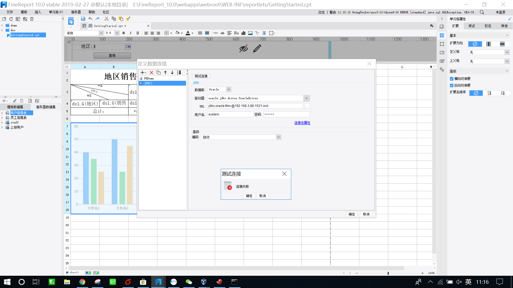
Task: Click the paste clipboard icon
Action: pyautogui.click(x=121, y=19)
